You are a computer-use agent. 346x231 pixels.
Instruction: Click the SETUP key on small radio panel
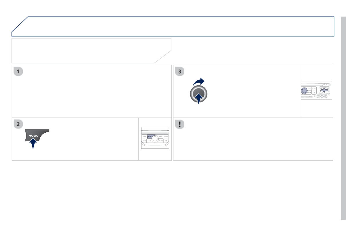click(x=160, y=137)
